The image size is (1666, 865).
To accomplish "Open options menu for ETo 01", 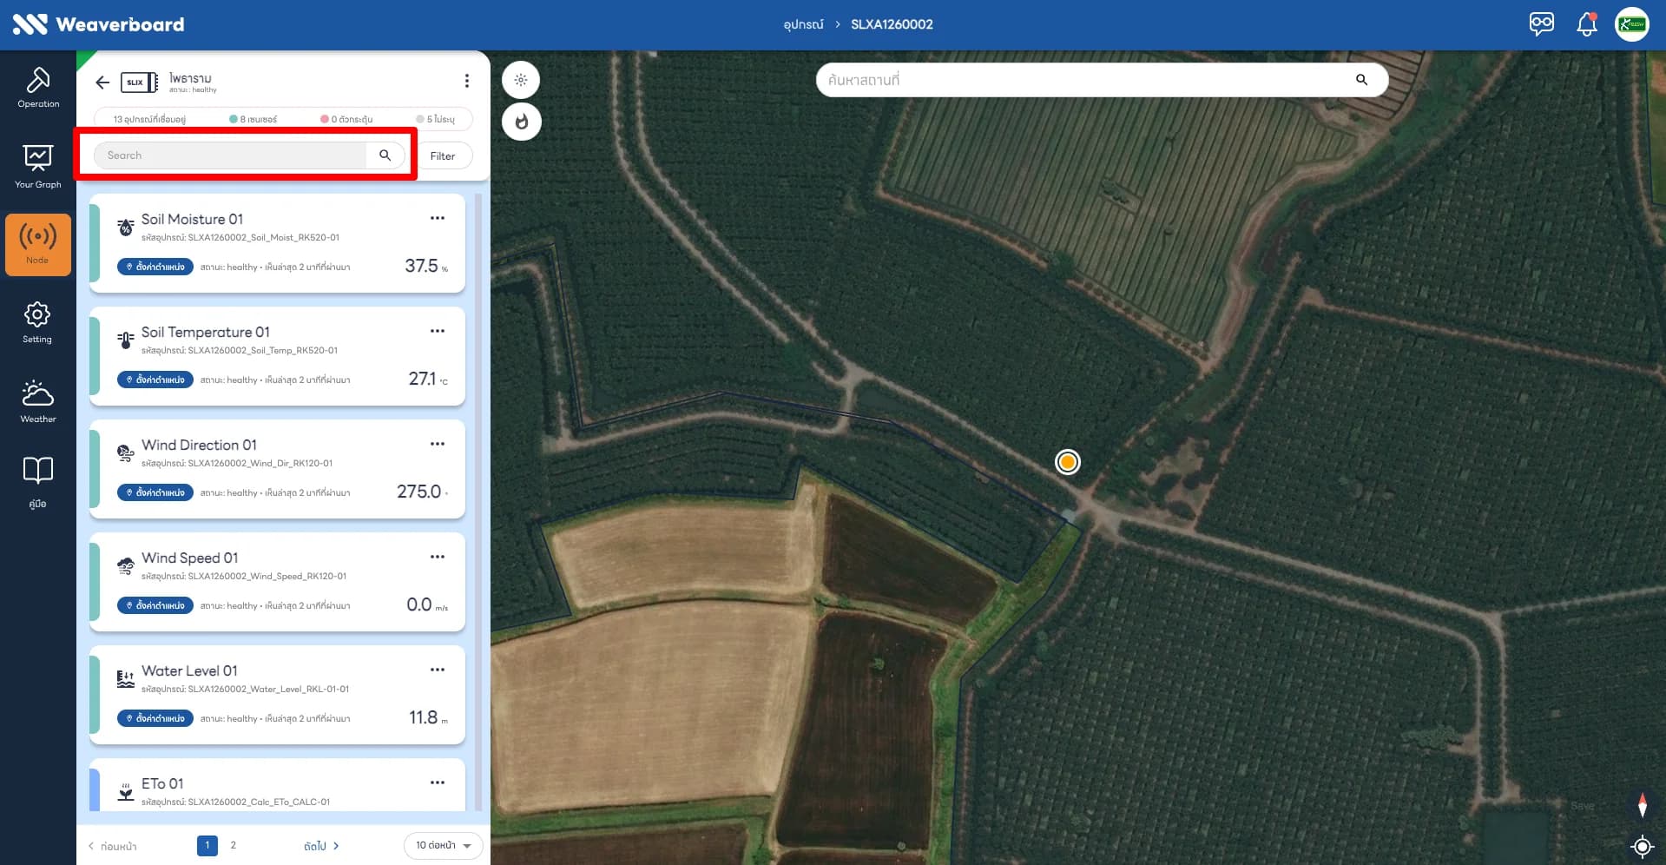I will pos(438,782).
